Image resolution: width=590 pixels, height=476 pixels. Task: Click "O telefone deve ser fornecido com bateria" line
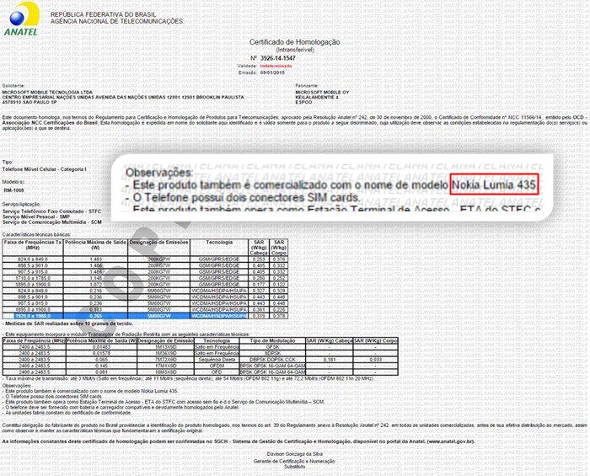pos(121,407)
